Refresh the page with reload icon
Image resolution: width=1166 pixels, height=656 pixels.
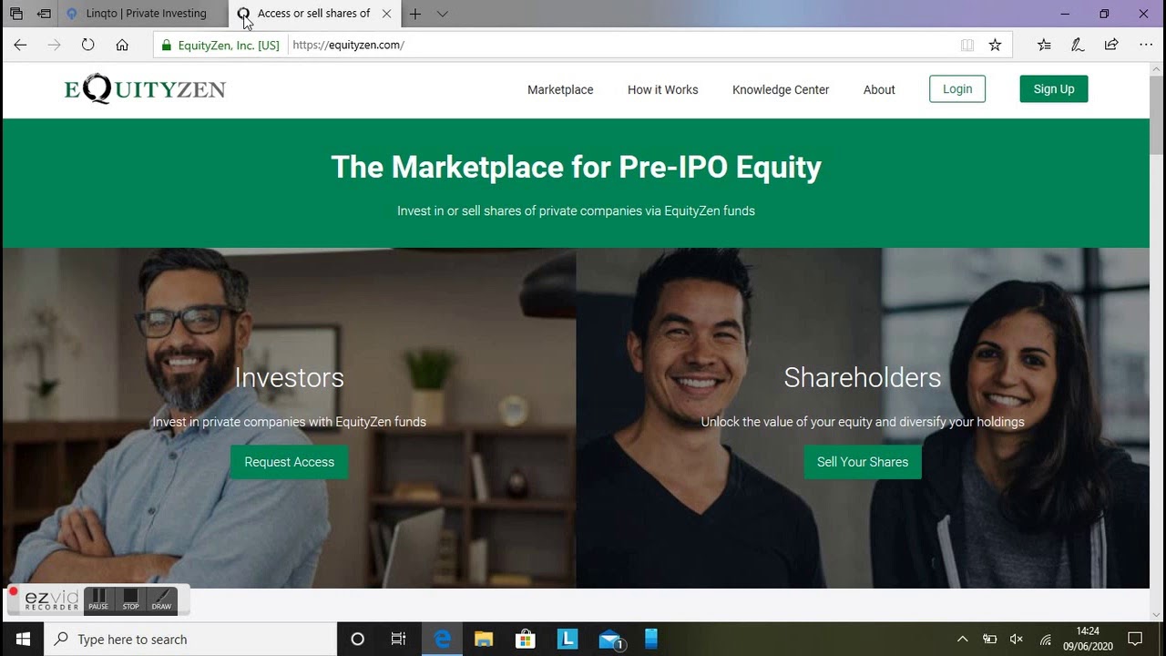tap(87, 45)
